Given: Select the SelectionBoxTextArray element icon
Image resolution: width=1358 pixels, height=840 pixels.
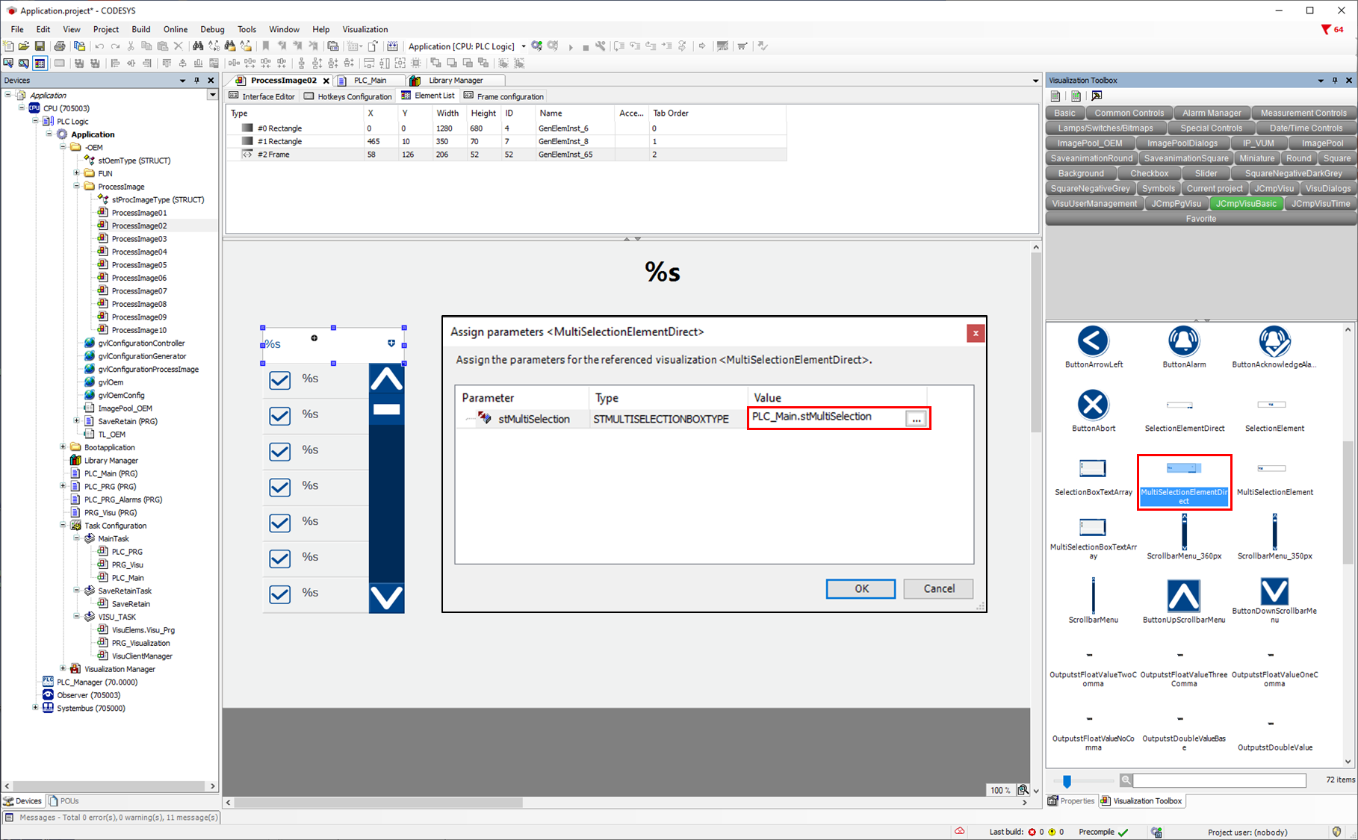Looking at the screenshot, I should click(1093, 469).
